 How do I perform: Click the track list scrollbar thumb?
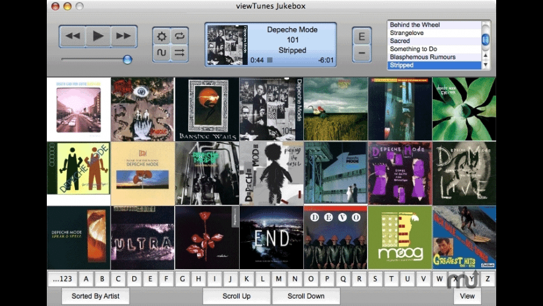(486, 39)
